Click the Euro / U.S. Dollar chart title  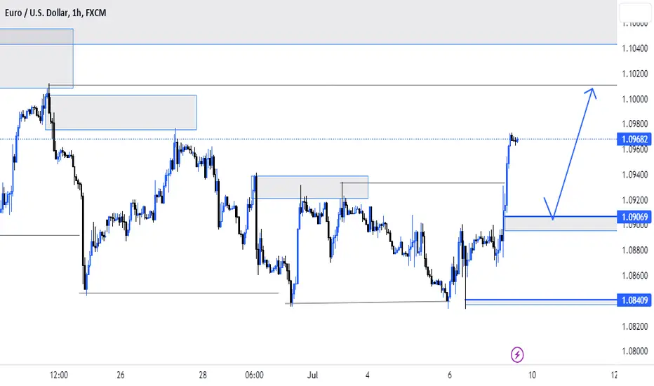pyautogui.click(x=55, y=13)
